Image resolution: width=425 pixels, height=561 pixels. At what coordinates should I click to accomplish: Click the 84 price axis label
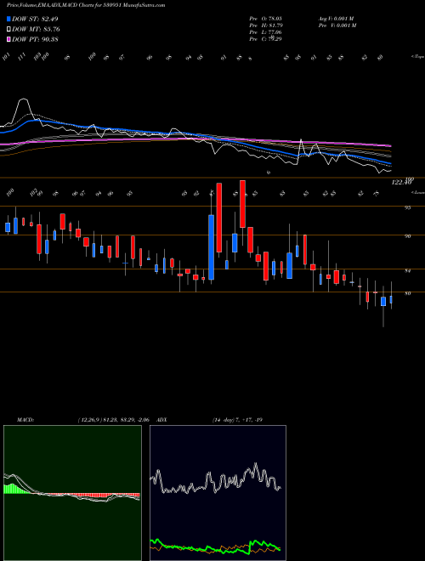click(x=408, y=271)
